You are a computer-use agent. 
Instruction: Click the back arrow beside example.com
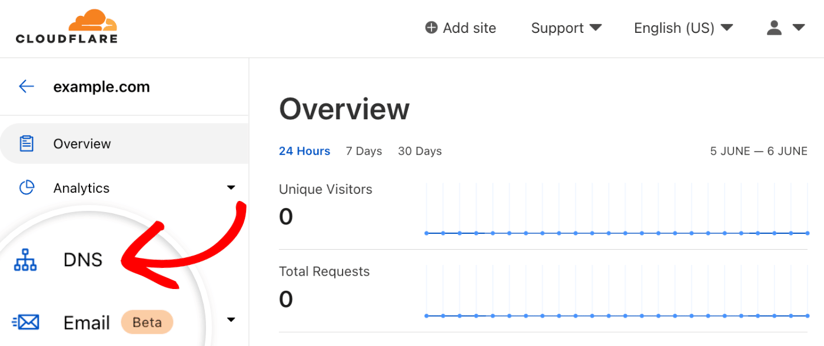click(26, 87)
